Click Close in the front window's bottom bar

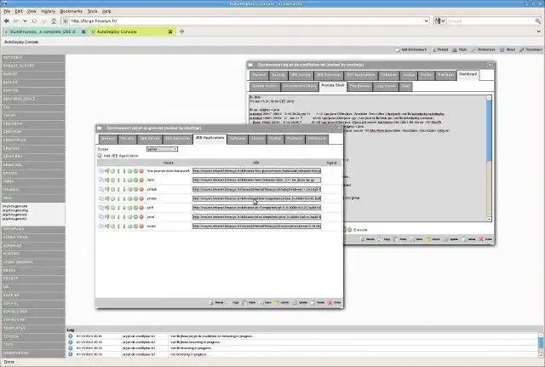tap(335, 302)
